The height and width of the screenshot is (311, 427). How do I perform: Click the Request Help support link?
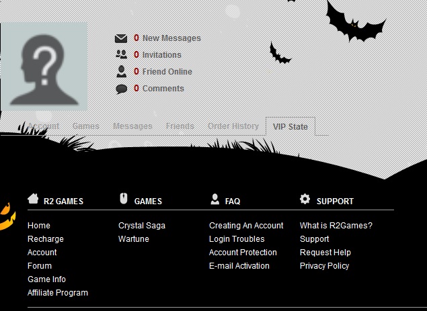325,253
